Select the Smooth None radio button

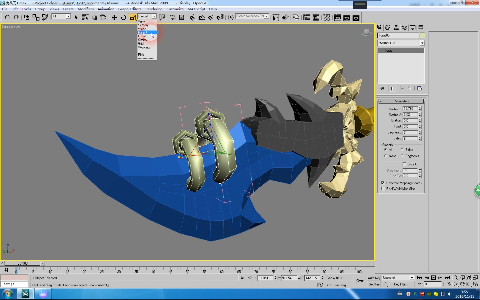tap(385, 156)
